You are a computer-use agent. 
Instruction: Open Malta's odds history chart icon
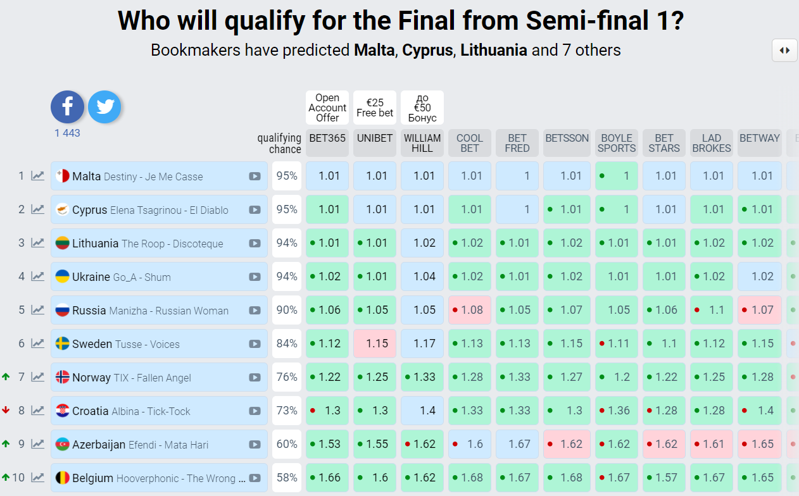(38, 176)
